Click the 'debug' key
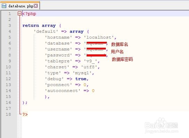The width and height of the screenshot is (189, 138). point(54,79)
